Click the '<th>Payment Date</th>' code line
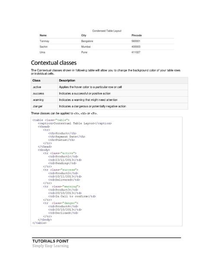The height and width of the screenshot is (258, 200). click(x=67, y=137)
